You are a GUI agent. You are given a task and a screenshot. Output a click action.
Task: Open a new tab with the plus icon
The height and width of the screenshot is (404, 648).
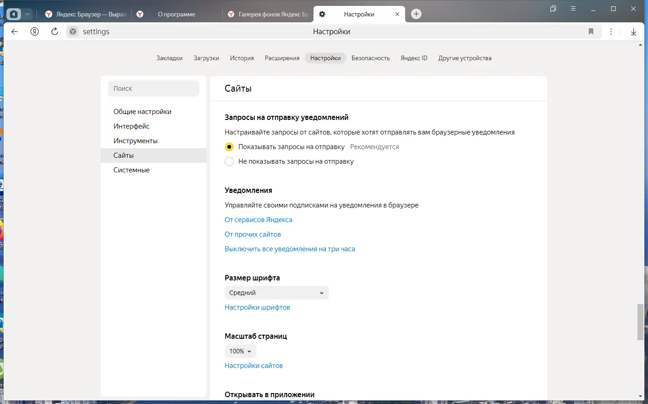pos(416,14)
